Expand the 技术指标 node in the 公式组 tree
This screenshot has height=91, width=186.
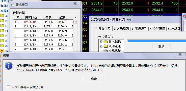(x=101, y=41)
